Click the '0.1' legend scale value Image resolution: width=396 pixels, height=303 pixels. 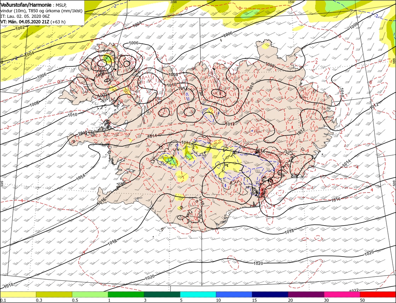click(x=3, y=300)
